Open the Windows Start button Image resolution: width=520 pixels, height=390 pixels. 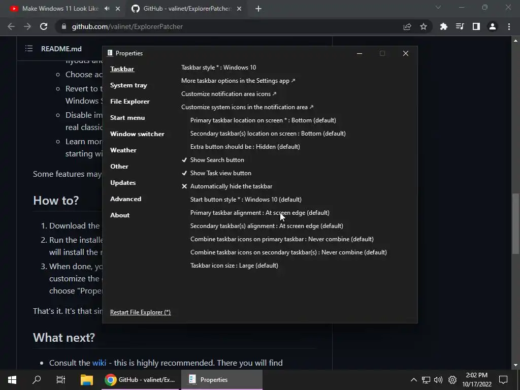12,380
